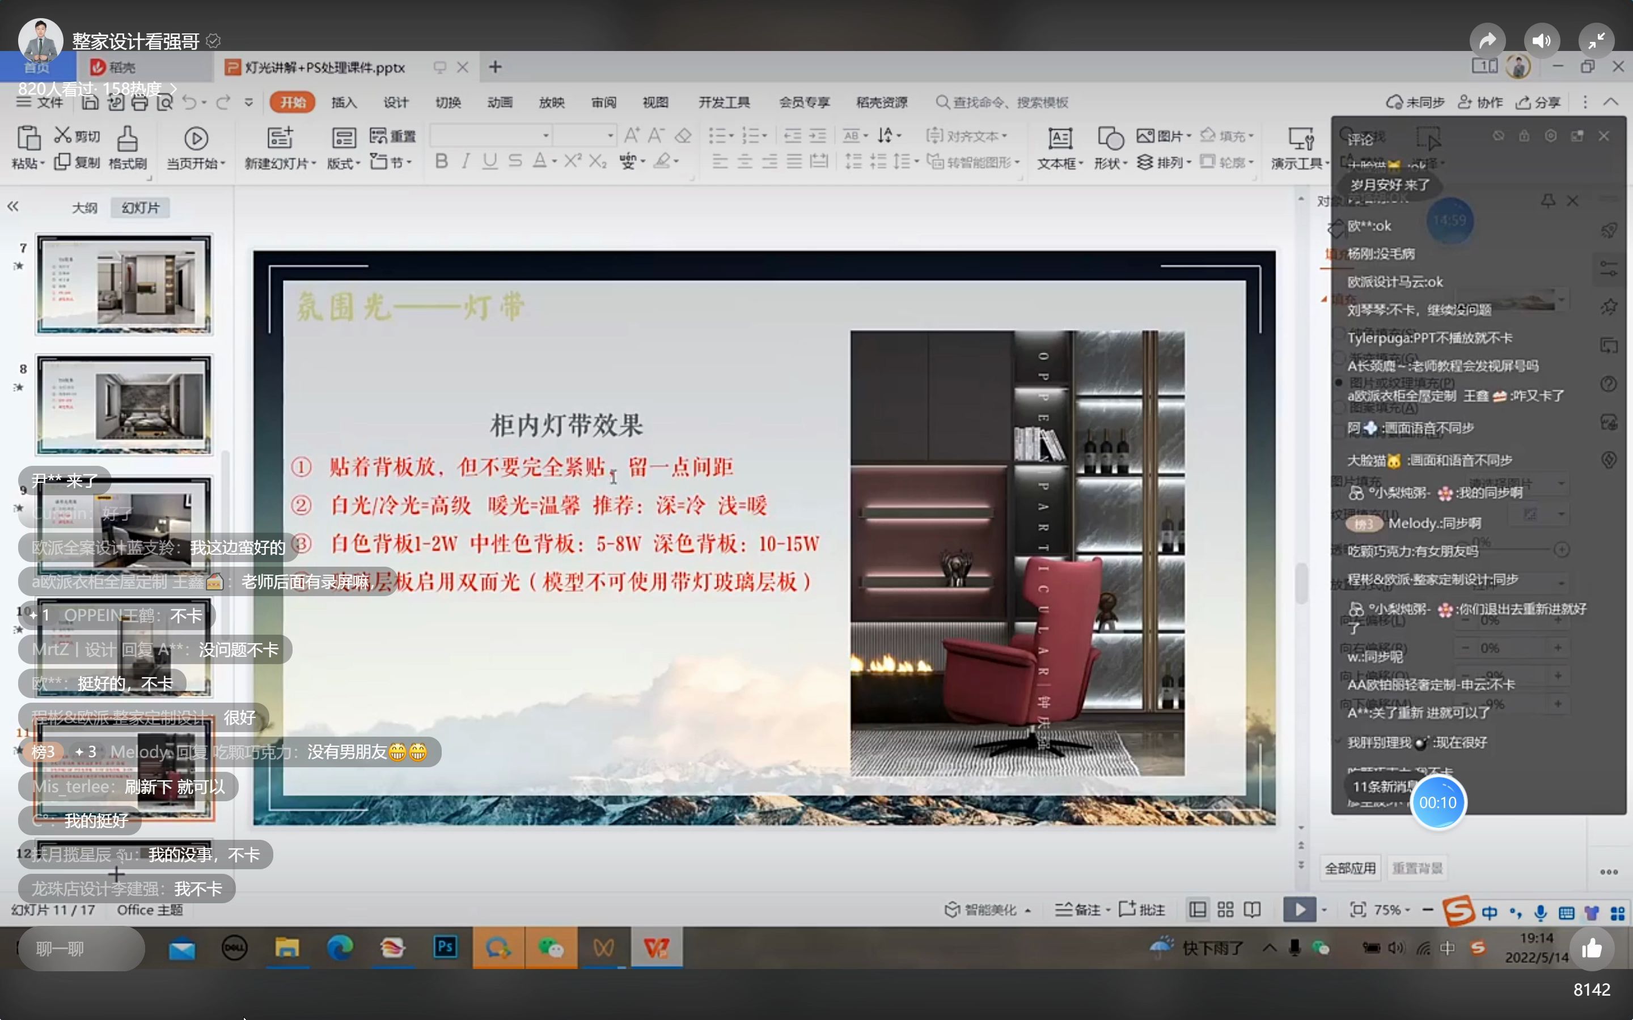Switch to slide sorter grid view icon

click(x=1225, y=909)
